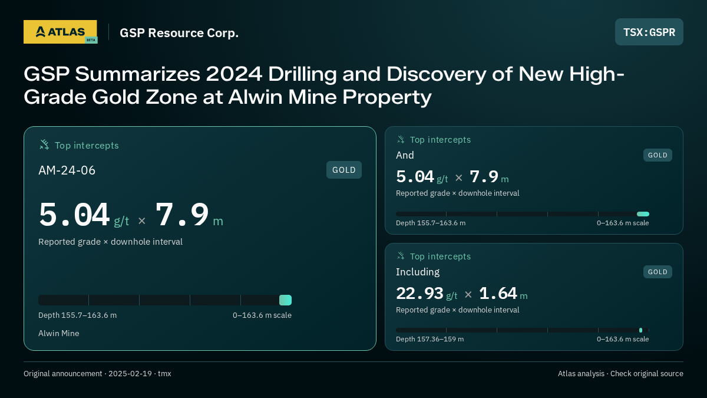This screenshot has width=707, height=398.
Task: Click 'Original announcement · 2025-02-19 · tmx' footer
Action: [97, 374]
